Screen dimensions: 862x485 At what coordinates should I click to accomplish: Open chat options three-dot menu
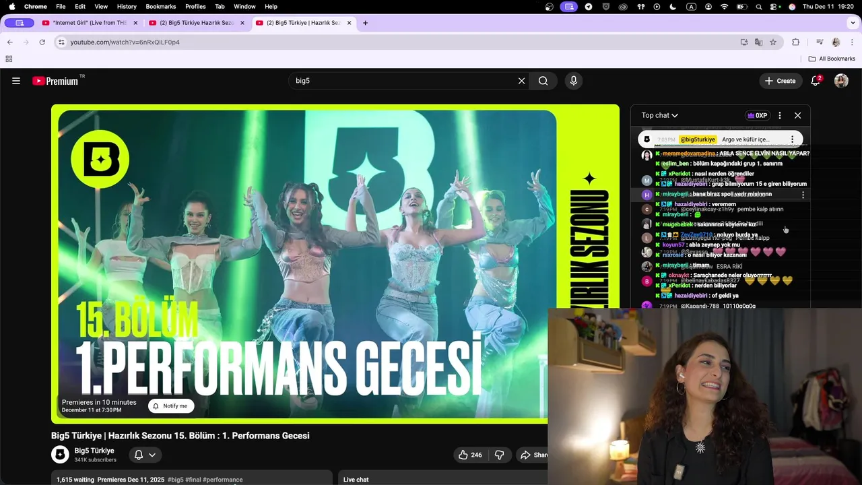780,115
